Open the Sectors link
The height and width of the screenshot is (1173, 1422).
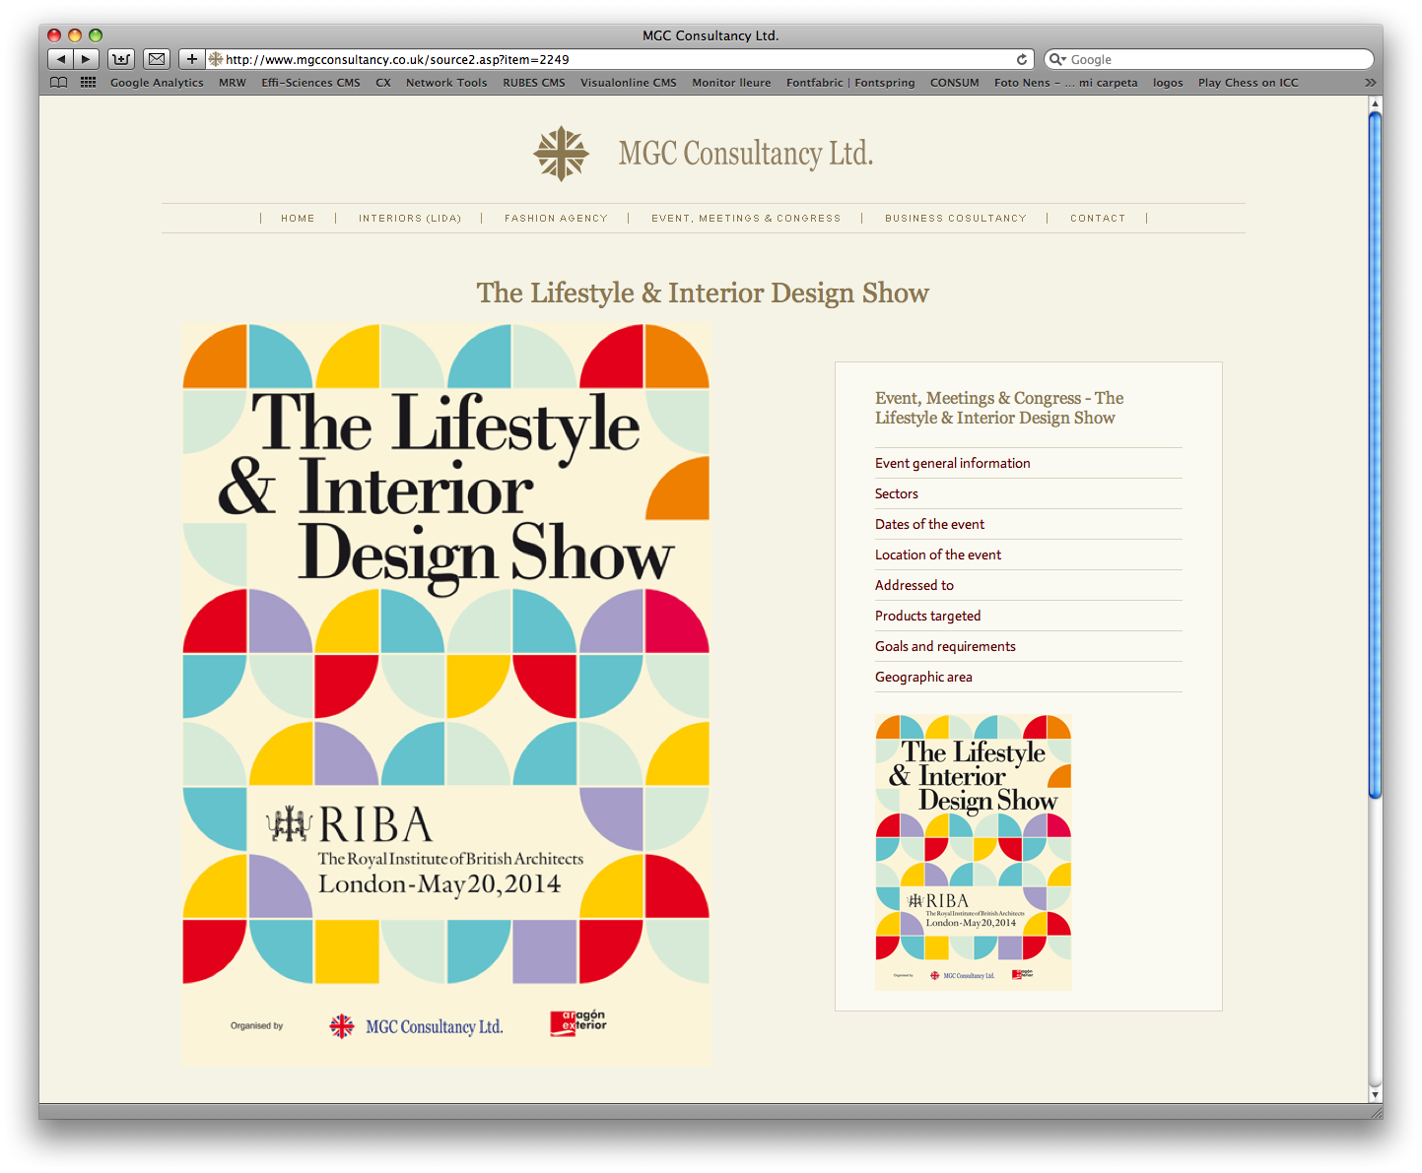(897, 493)
